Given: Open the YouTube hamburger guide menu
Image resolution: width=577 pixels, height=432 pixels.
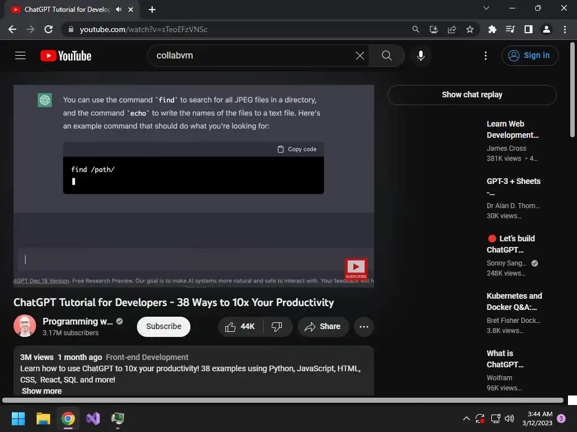Looking at the screenshot, I should 20,56.
